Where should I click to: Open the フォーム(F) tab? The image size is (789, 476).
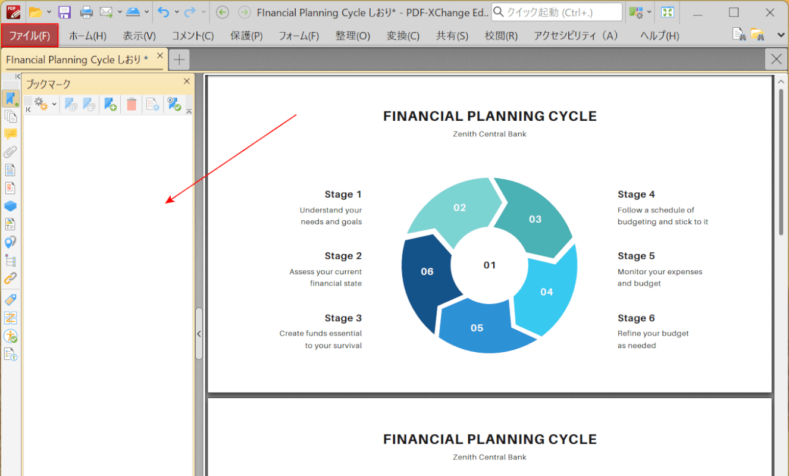(299, 36)
